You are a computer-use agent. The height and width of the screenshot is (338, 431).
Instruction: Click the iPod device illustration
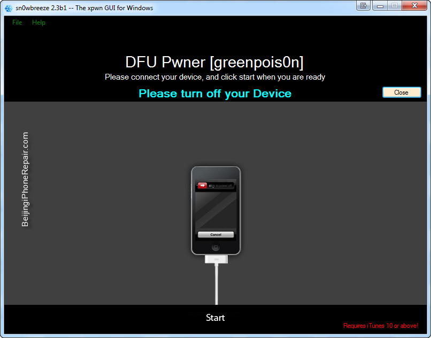(x=216, y=211)
